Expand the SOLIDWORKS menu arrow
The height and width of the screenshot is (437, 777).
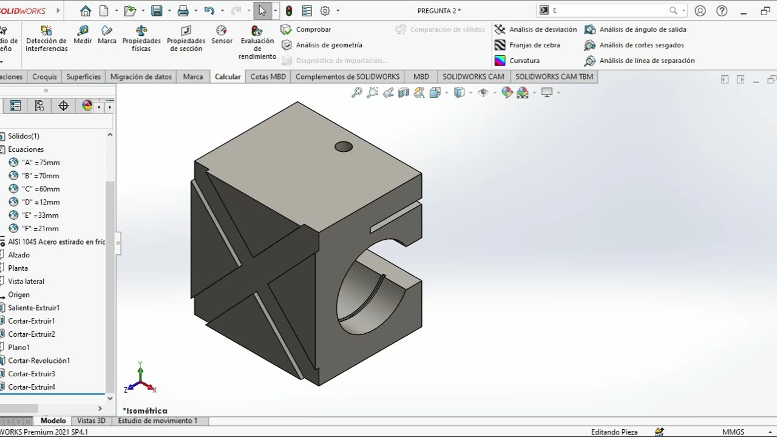click(x=59, y=10)
